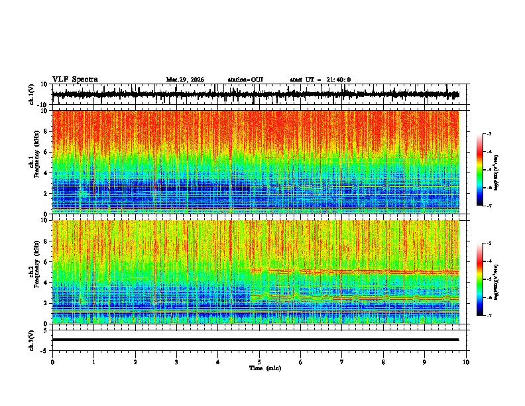Click the "ch.3(V)" axis label
Viewport: 525px width, 406px height.
click(x=32, y=340)
